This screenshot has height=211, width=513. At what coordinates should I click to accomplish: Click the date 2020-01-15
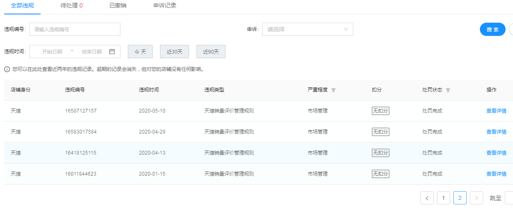152,174
